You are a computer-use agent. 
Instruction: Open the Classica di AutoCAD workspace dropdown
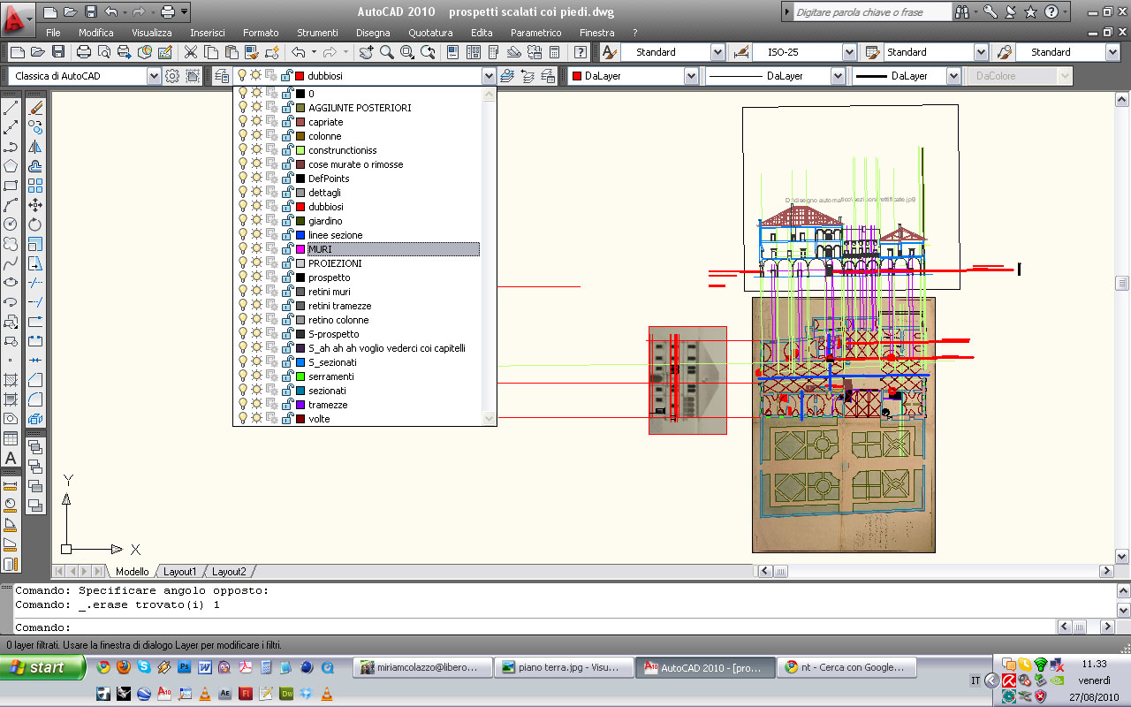(154, 76)
